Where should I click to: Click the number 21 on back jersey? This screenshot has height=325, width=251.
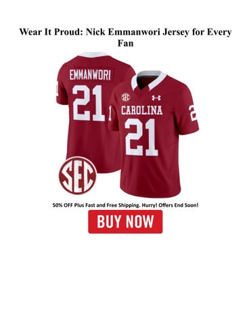click(89, 103)
